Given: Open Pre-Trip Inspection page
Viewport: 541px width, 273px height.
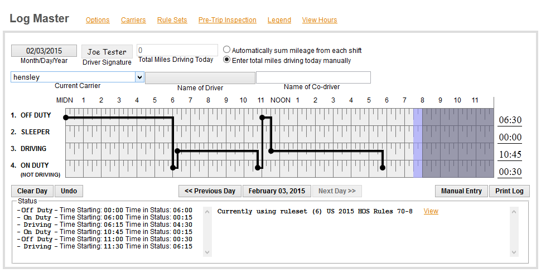Looking at the screenshot, I should (x=228, y=20).
